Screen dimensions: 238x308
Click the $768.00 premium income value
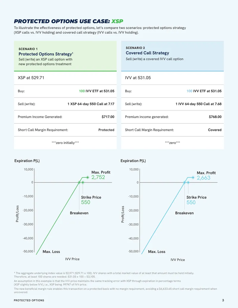pos(215,117)
